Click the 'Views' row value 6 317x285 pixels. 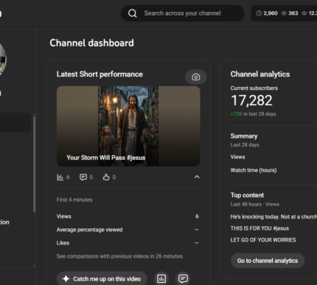[x=197, y=217]
